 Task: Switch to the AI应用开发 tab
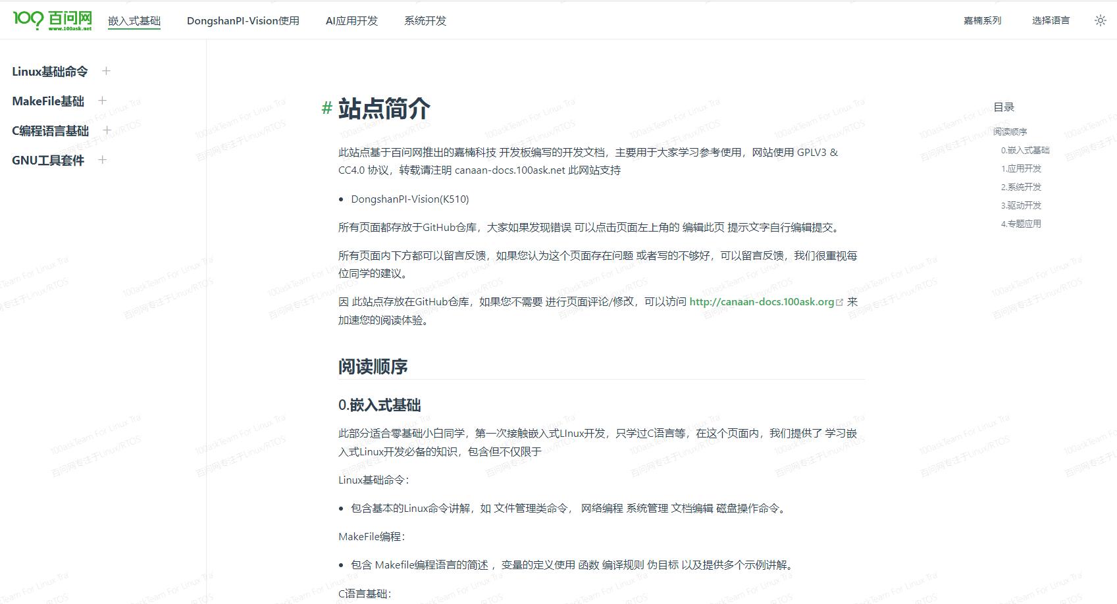[x=351, y=21]
